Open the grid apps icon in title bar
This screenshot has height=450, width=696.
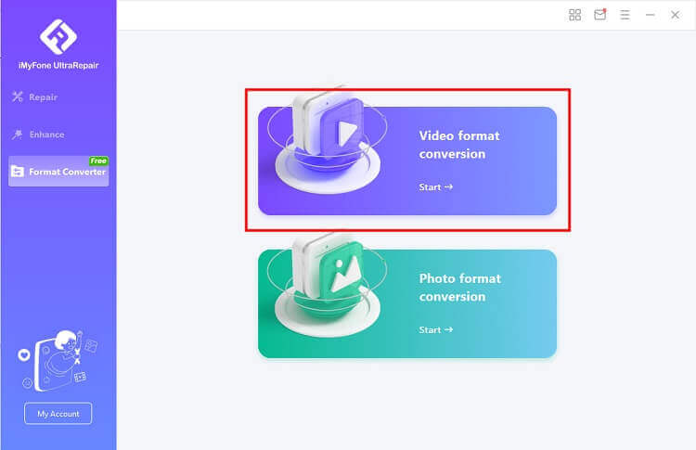(574, 15)
